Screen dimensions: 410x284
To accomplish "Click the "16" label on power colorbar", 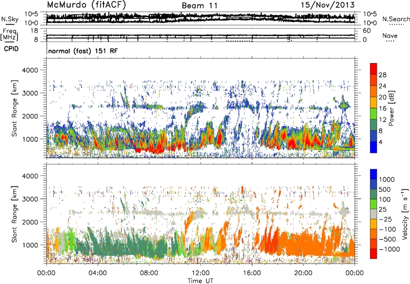I will 382,109.
